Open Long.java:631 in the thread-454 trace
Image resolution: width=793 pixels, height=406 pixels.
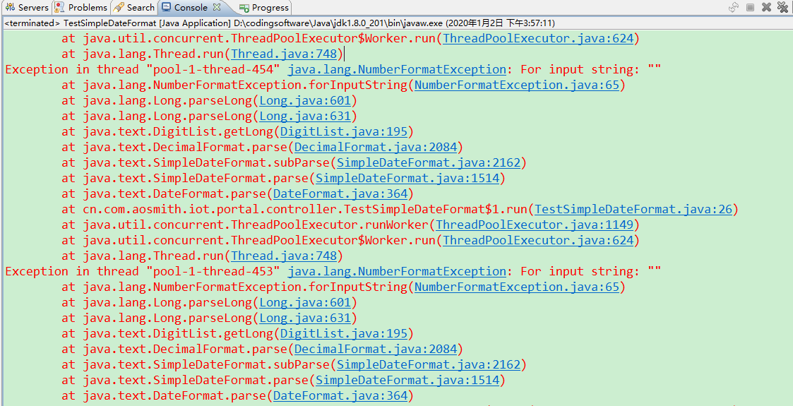[x=305, y=117]
